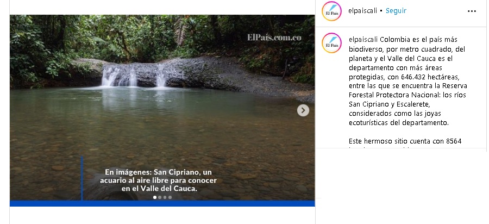
Task: Click the El País avatar beside the caption
Action: point(331,43)
